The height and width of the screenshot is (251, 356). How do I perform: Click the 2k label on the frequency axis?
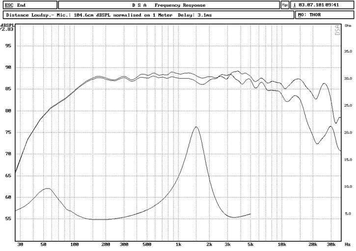tap(209, 245)
